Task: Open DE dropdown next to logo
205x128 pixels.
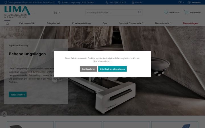Action: [57, 13]
